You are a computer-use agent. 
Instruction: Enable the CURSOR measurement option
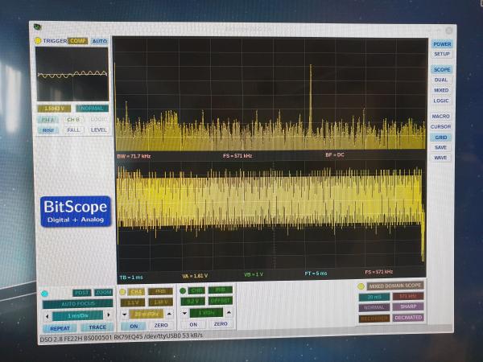pyautogui.click(x=440, y=126)
